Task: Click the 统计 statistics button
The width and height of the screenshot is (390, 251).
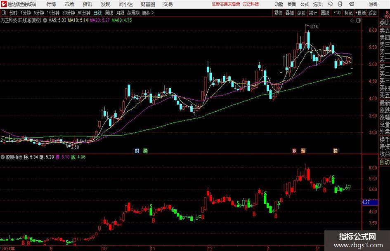Action: pos(313,13)
